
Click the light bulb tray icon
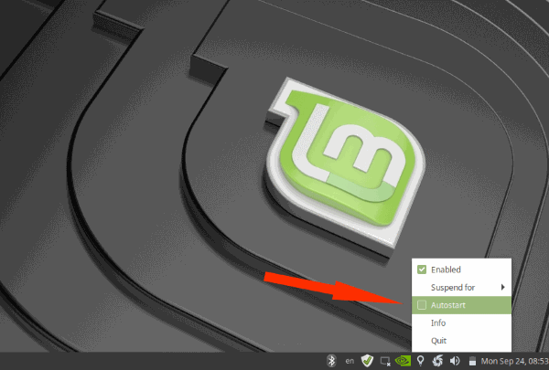pos(421,361)
